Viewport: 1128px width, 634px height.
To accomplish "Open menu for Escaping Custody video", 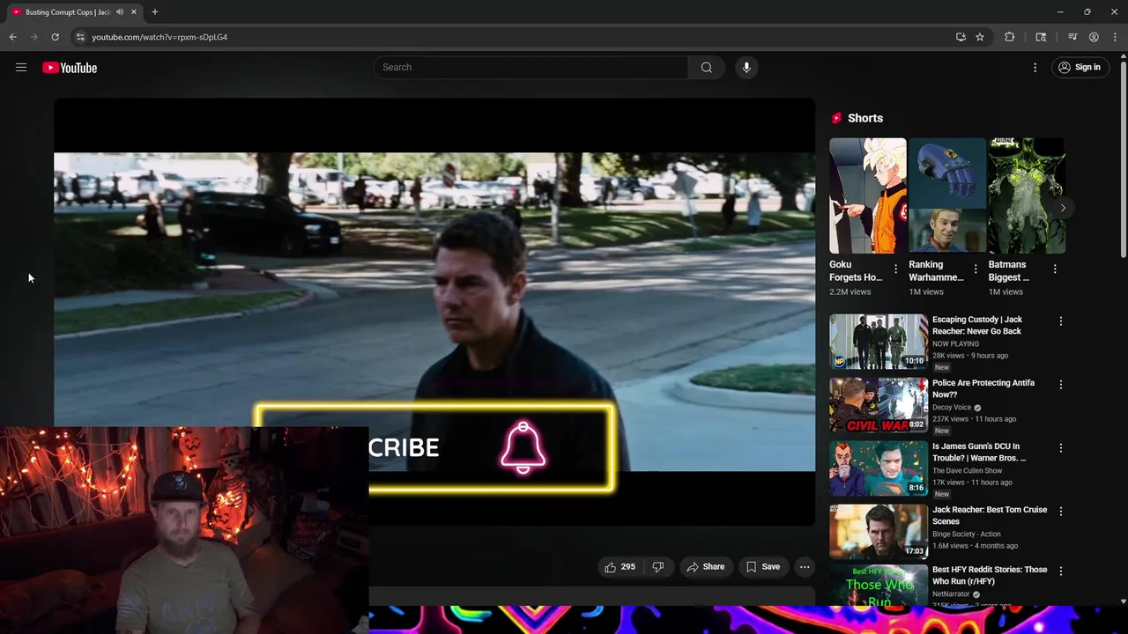I will (1061, 321).
